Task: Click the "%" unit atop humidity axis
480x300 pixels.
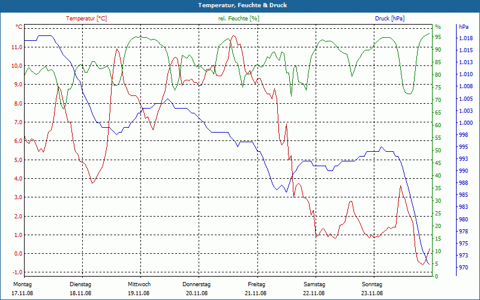Action: pyautogui.click(x=438, y=27)
